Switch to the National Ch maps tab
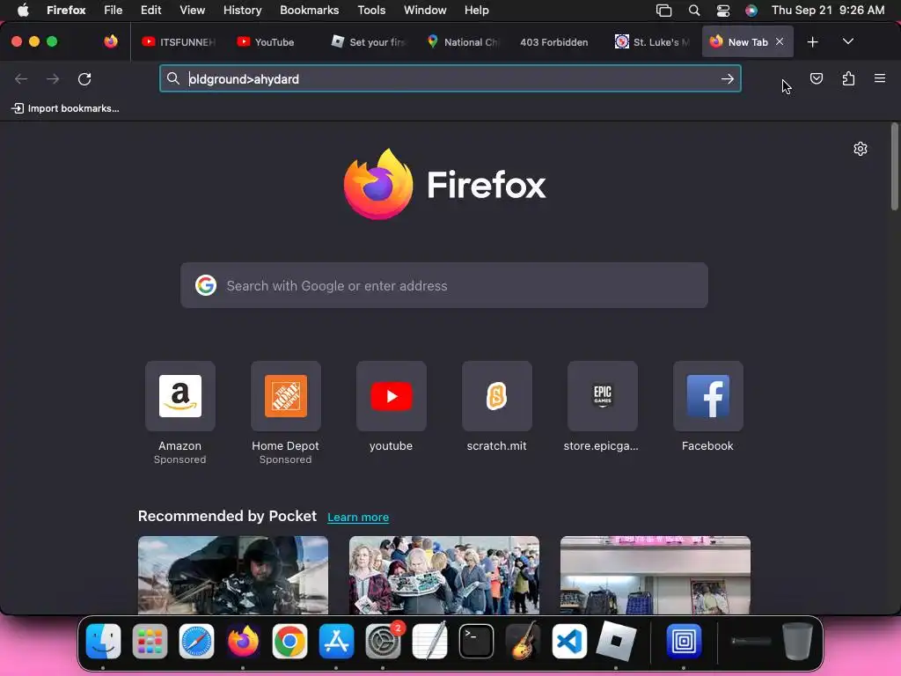The width and height of the screenshot is (901, 676). [x=463, y=42]
